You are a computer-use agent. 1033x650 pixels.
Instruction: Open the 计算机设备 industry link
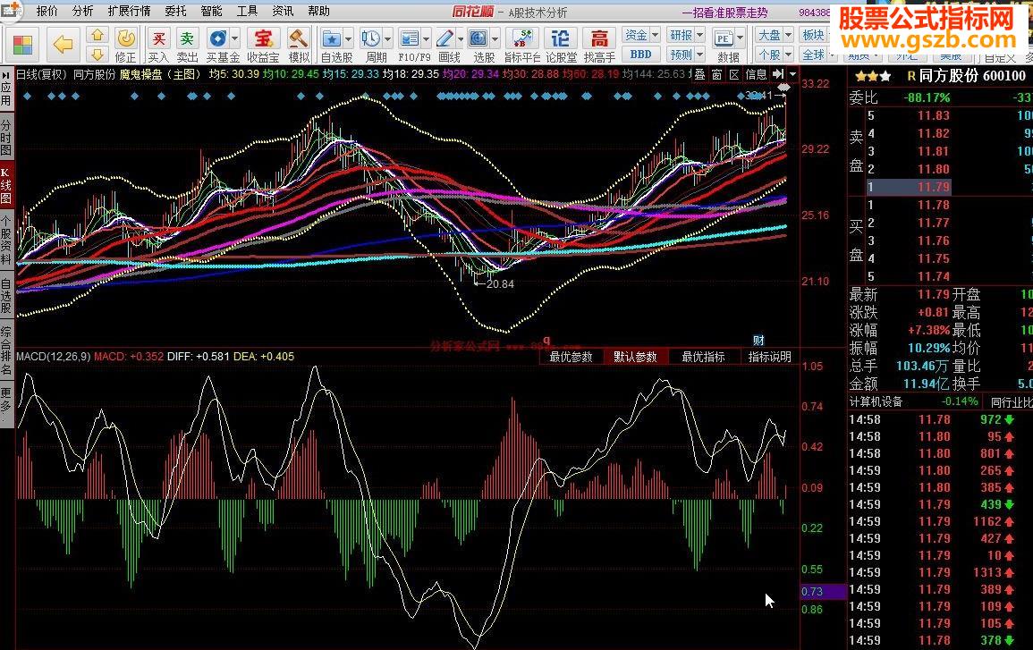coord(876,401)
